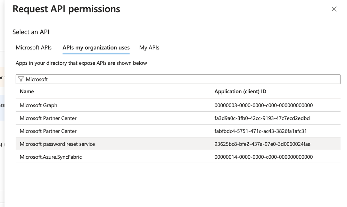Select the Microsoft.Azure.SyncFabric API
Viewport: 347px width, 207px height.
(x=51, y=157)
